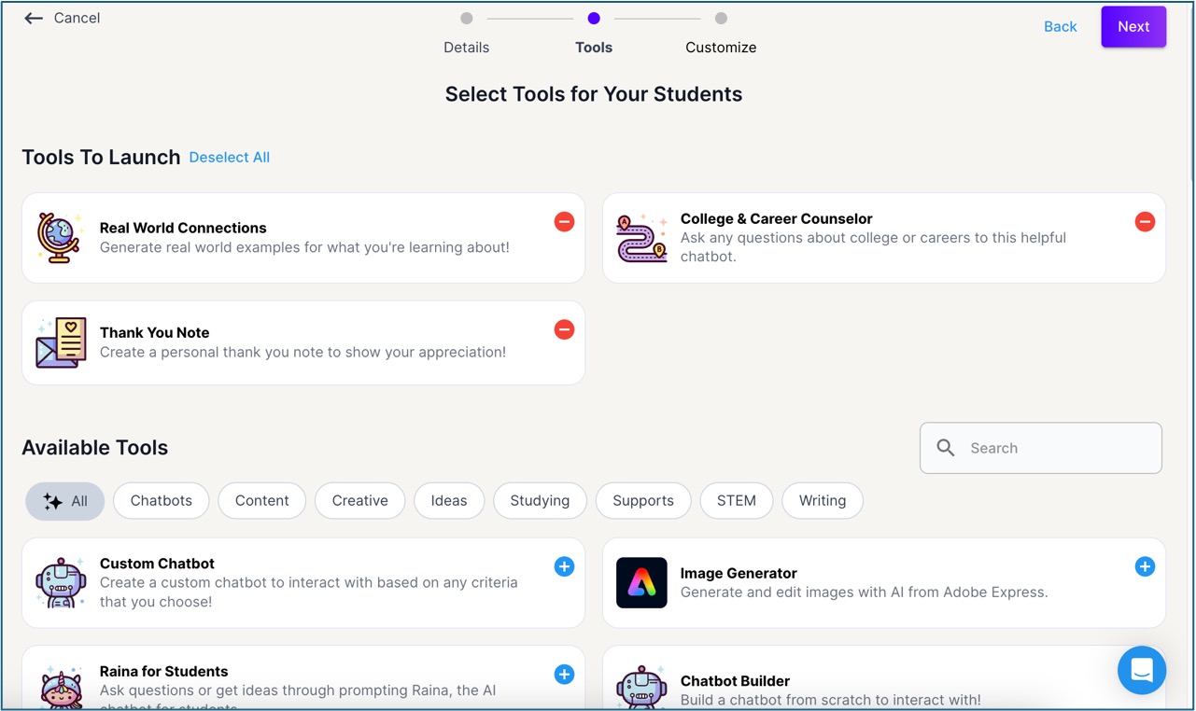Select the All filter chip
The height and width of the screenshot is (711, 1196).
click(x=65, y=501)
